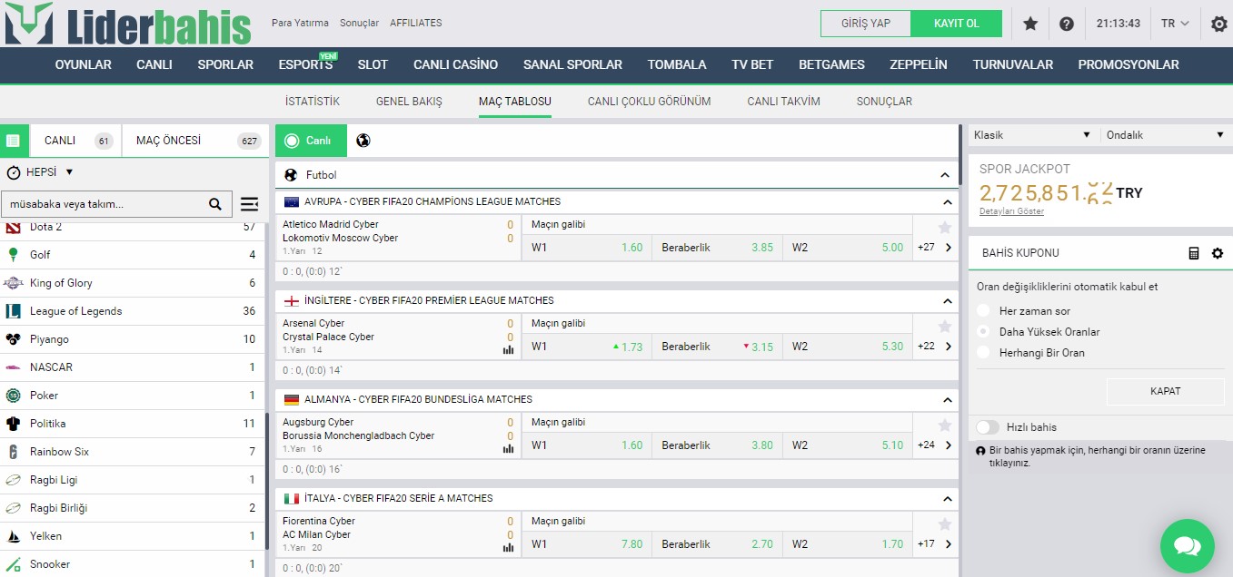Open İSTATİSTİK tab

point(313,102)
